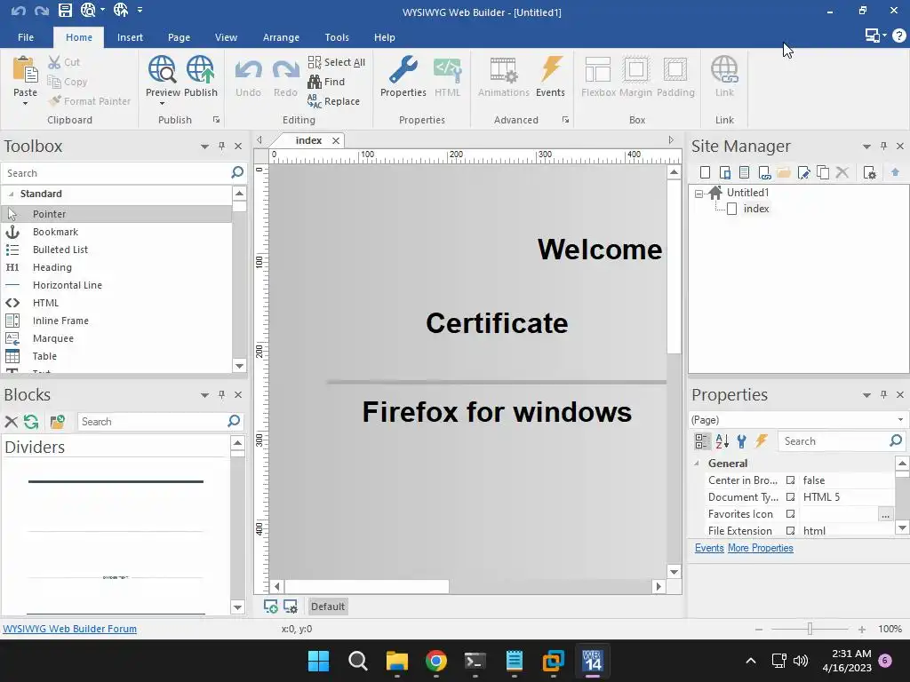Toggle categorized view in Properties panel
This screenshot has height=682, width=910.
(702, 441)
